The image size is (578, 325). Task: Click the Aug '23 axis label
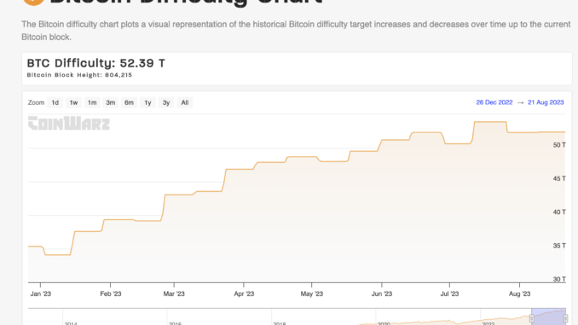[x=520, y=293]
